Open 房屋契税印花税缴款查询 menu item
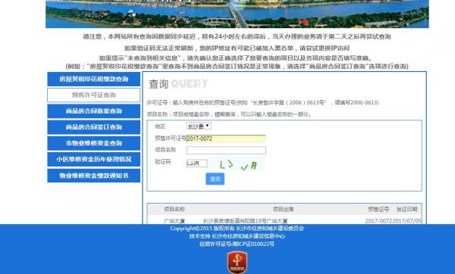This screenshot has width=455, height=274. [x=94, y=79]
